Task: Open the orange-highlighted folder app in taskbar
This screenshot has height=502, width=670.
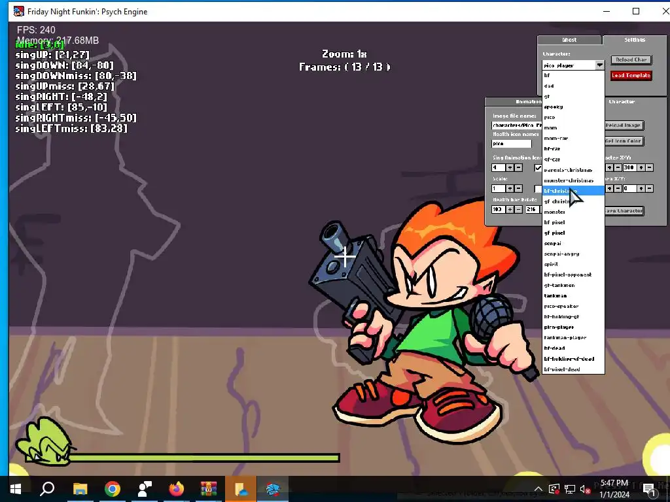Action: pos(241,489)
